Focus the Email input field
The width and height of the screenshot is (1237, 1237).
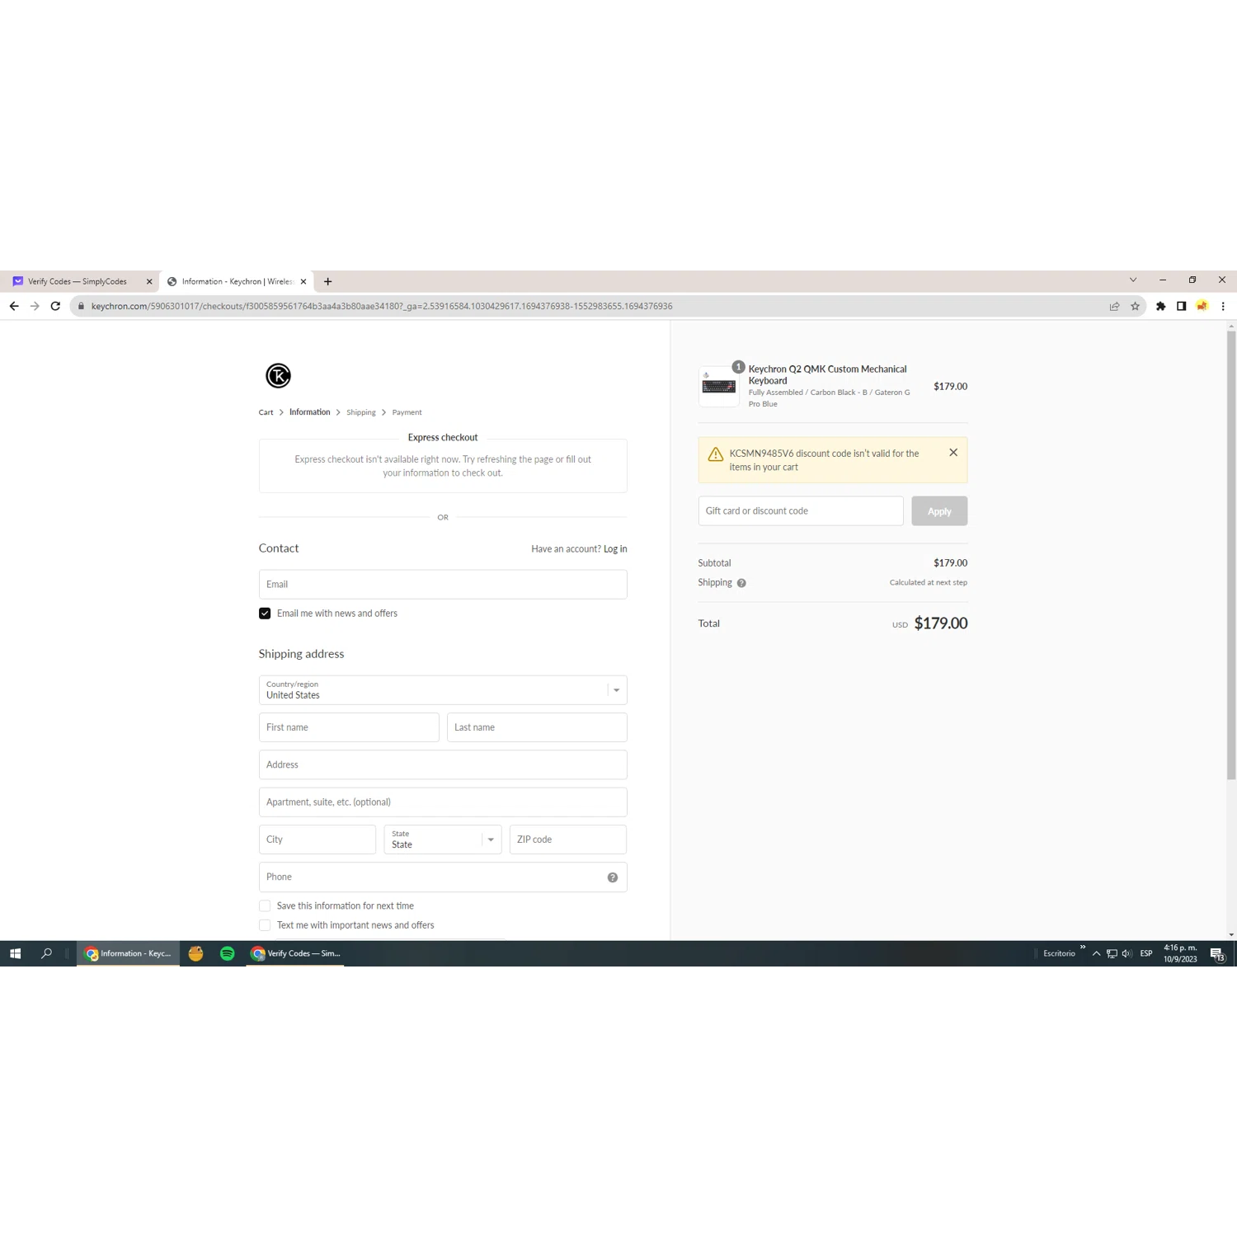443,585
